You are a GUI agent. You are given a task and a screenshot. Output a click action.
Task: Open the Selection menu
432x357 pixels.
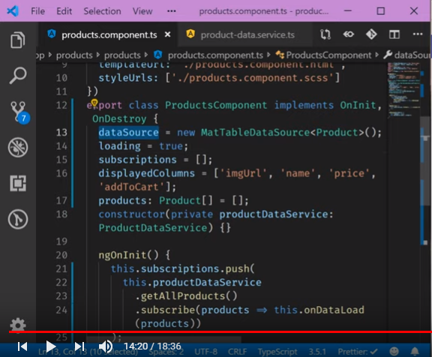(x=102, y=11)
